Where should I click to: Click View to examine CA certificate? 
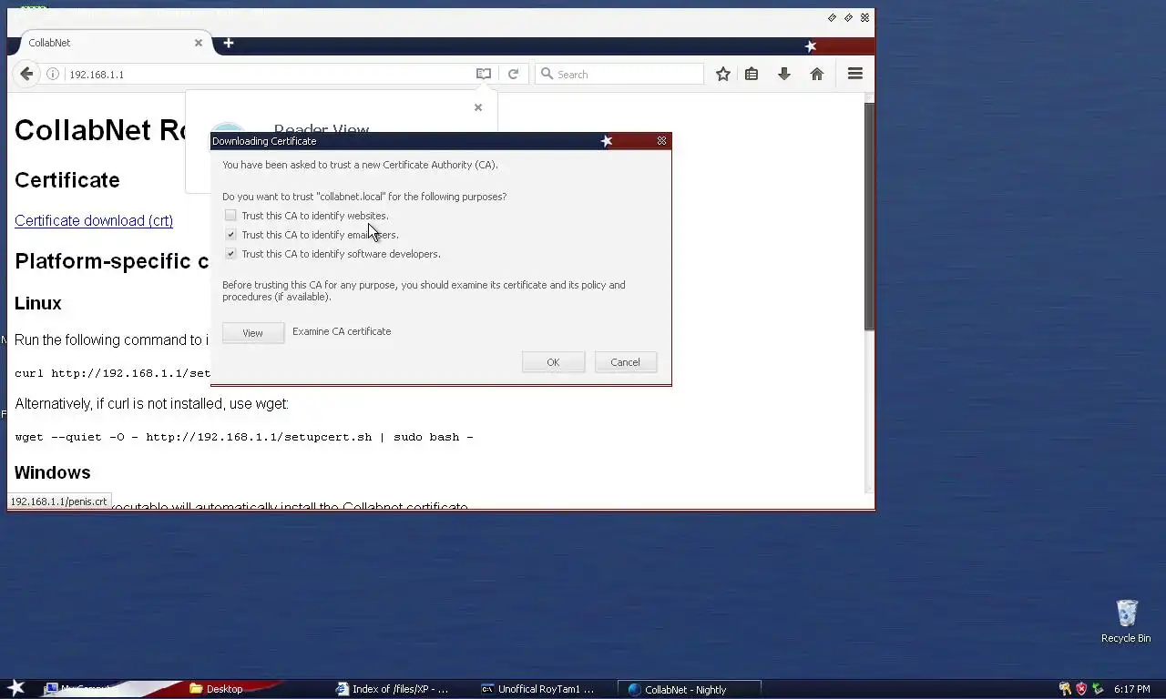point(252,333)
